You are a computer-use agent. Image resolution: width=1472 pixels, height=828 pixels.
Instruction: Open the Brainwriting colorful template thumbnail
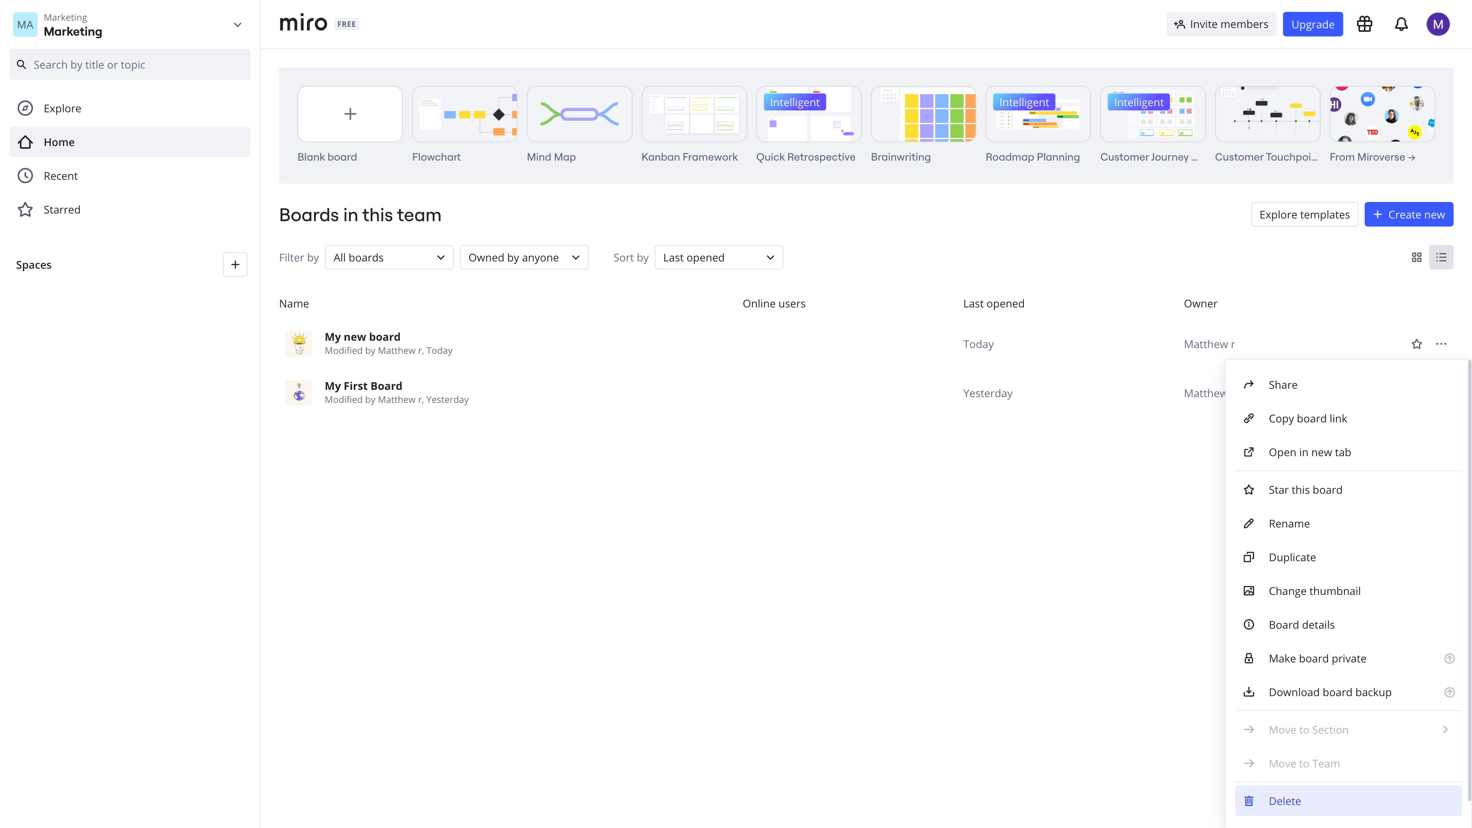[923, 114]
